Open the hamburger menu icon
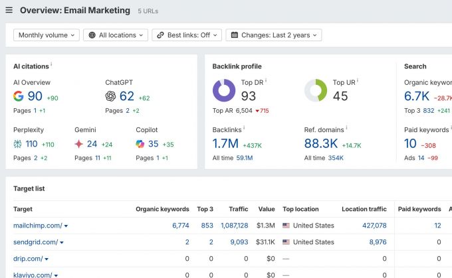452x278 pixels. (x=9, y=11)
